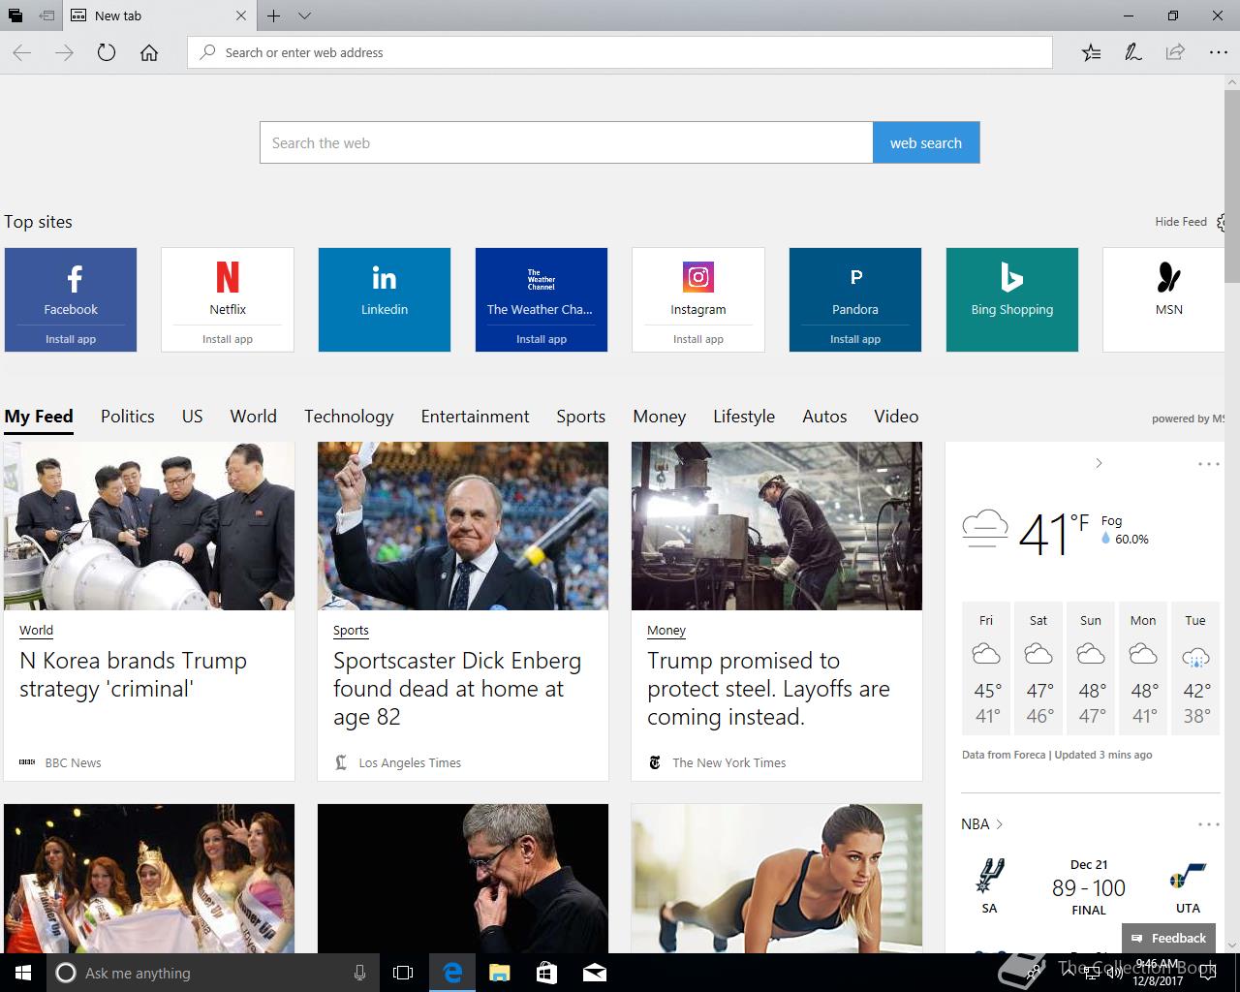
Task: Open Task View in taskbar
Action: [x=403, y=973]
